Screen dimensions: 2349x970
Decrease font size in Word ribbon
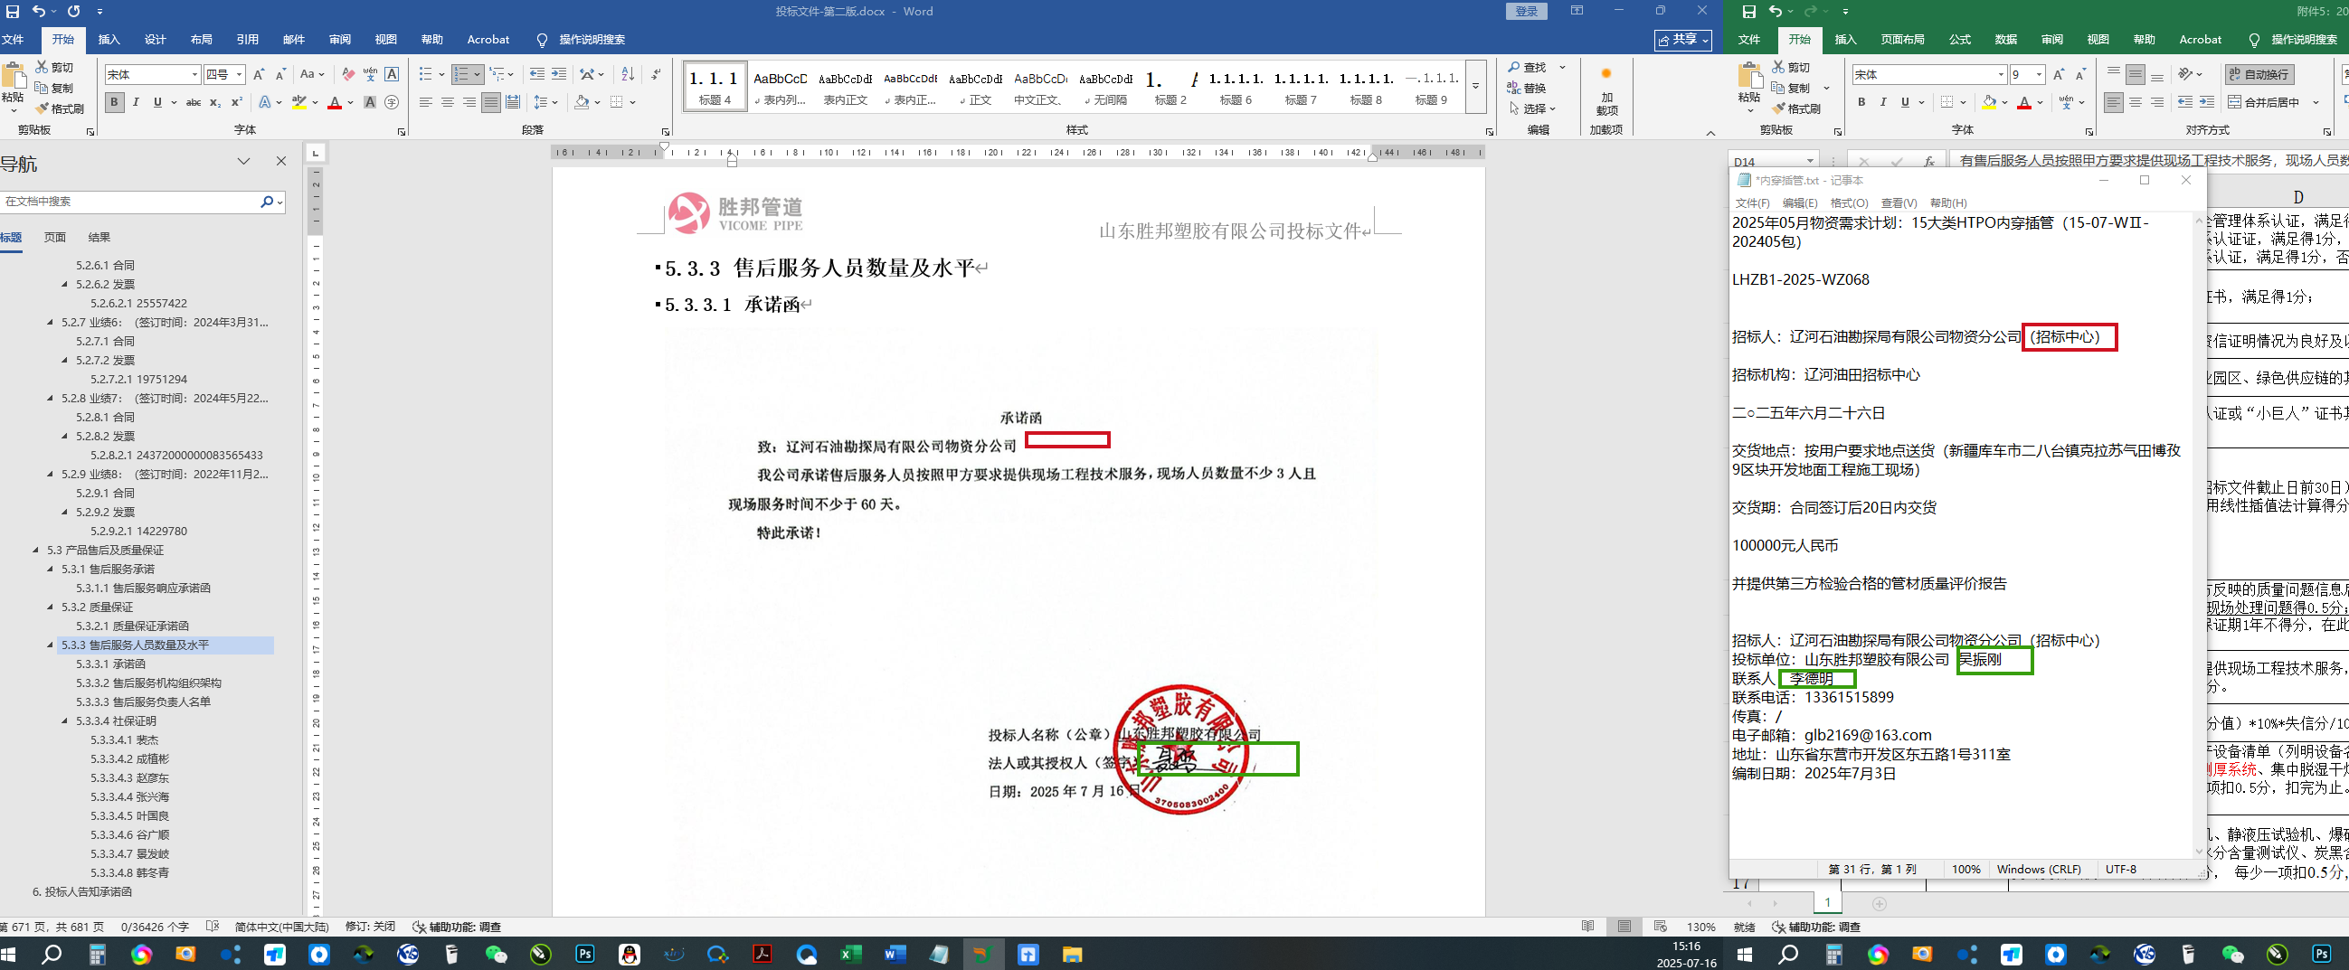pos(281,75)
